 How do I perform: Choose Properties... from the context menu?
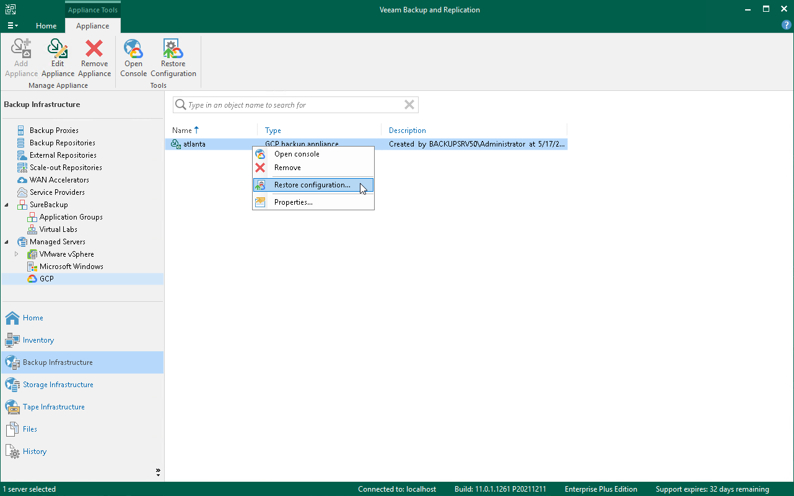tap(313, 202)
